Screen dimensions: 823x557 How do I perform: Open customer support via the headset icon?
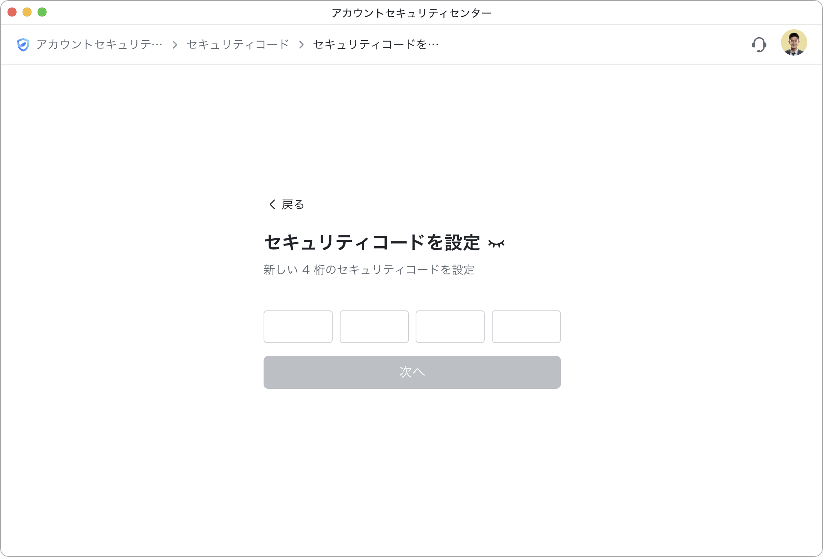pos(759,45)
